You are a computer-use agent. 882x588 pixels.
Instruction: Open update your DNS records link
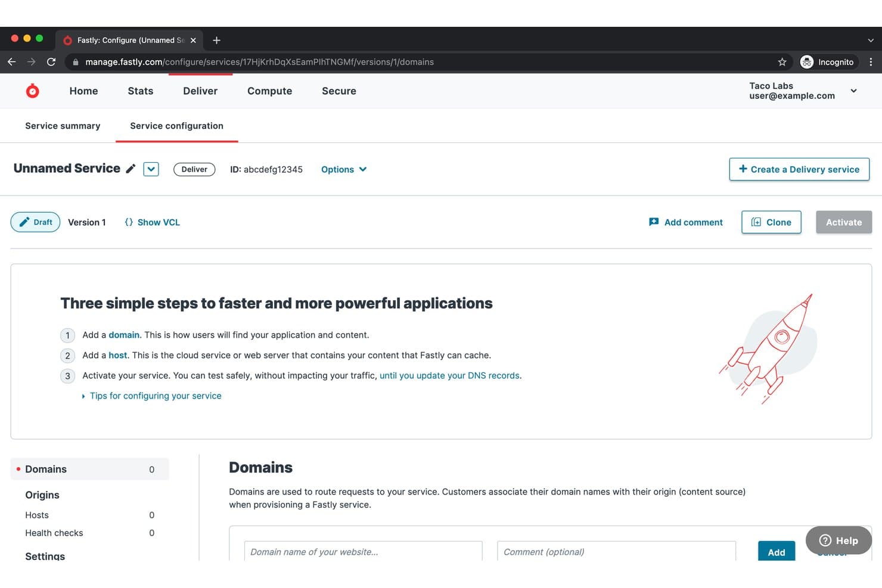tap(449, 375)
